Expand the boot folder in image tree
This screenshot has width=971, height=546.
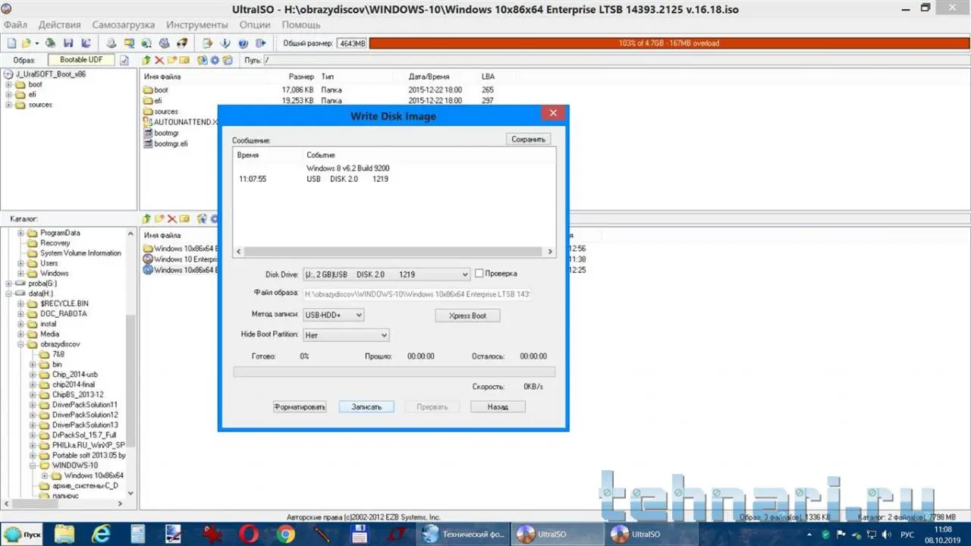coord(9,84)
